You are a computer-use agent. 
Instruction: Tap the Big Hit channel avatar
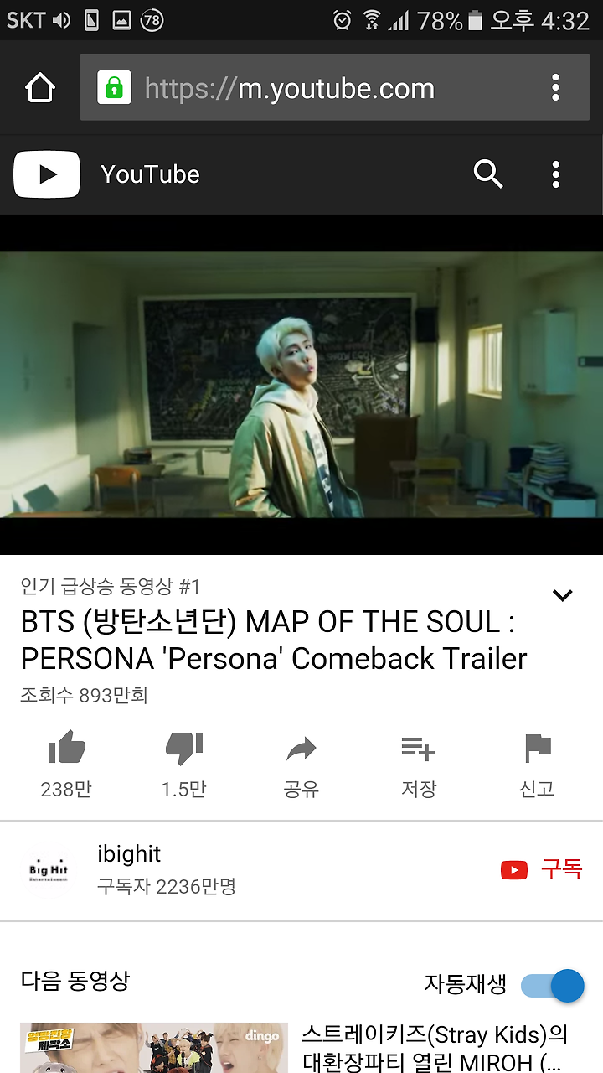click(x=49, y=871)
